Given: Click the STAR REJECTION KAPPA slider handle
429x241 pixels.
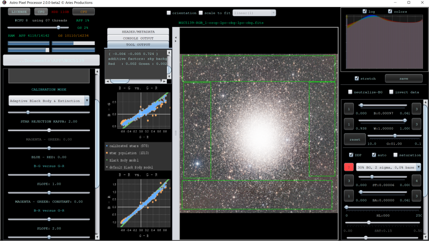Looking at the screenshot, I should 28,112.
